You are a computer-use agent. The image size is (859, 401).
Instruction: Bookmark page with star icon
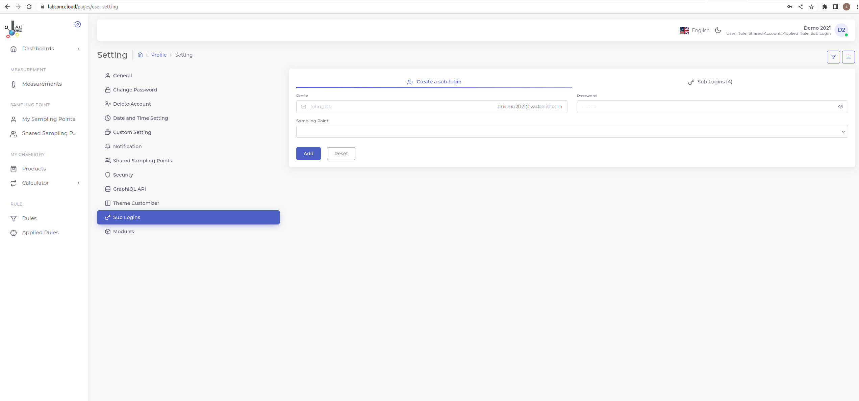[811, 7]
